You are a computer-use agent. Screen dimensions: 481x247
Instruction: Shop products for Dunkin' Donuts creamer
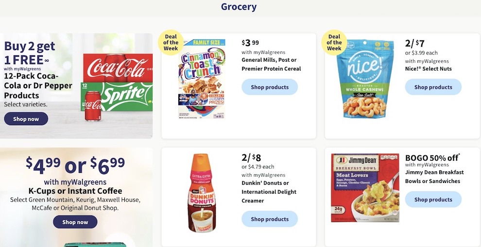coord(270,219)
